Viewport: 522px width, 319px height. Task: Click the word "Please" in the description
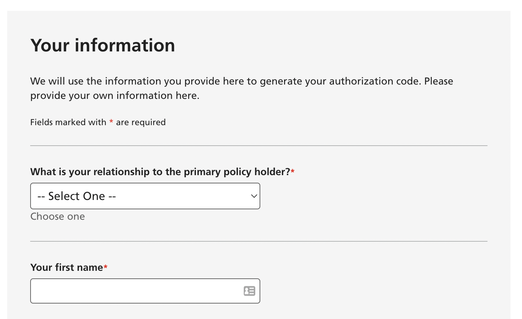pyautogui.click(x=439, y=81)
